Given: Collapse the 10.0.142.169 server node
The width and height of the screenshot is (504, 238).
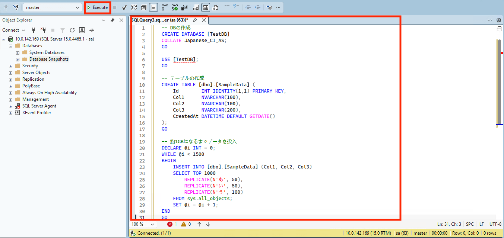Looking at the screenshot, I should pos(4,39).
